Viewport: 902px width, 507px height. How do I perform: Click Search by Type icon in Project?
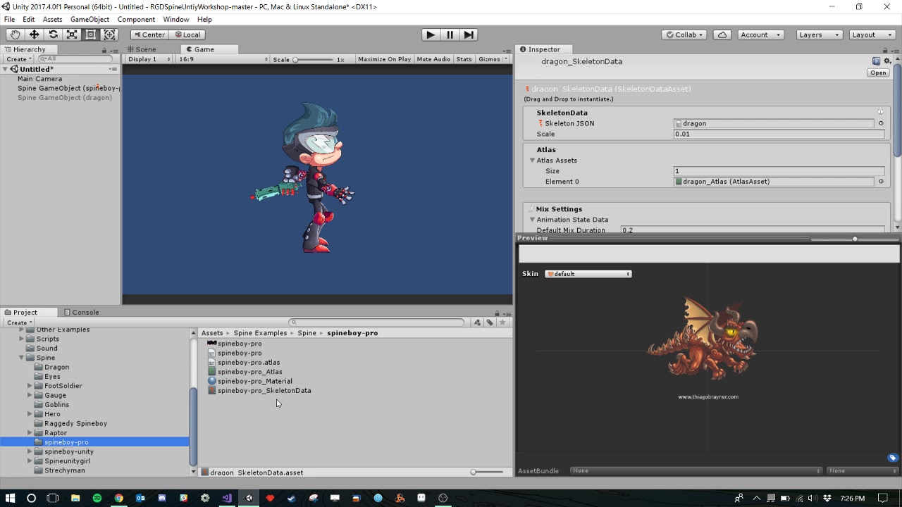click(x=477, y=323)
